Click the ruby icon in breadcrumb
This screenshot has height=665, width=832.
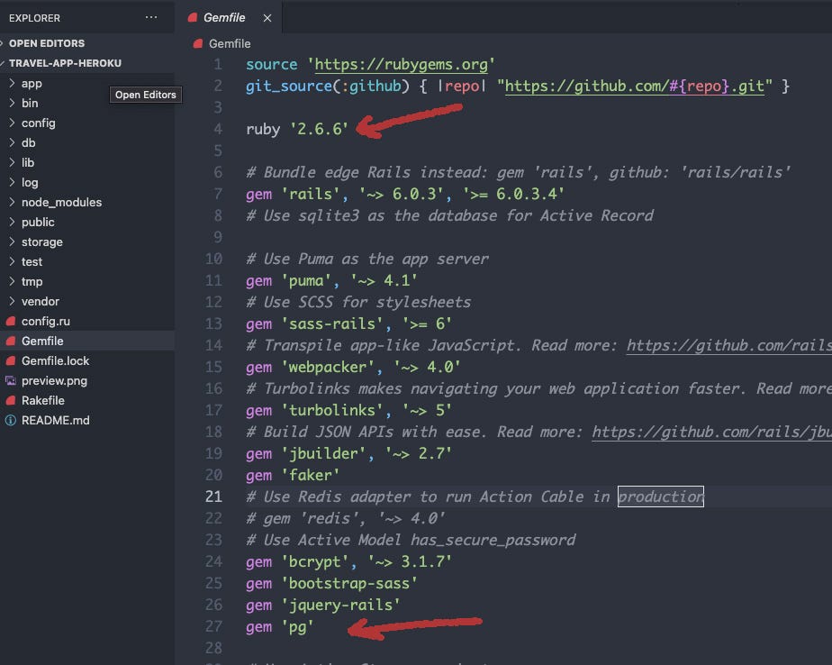[198, 43]
